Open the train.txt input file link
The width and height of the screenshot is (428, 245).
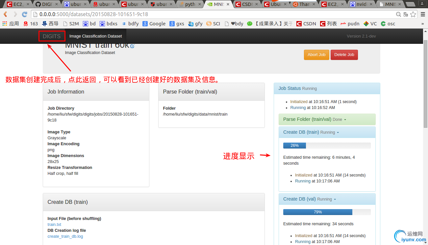tap(54, 225)
